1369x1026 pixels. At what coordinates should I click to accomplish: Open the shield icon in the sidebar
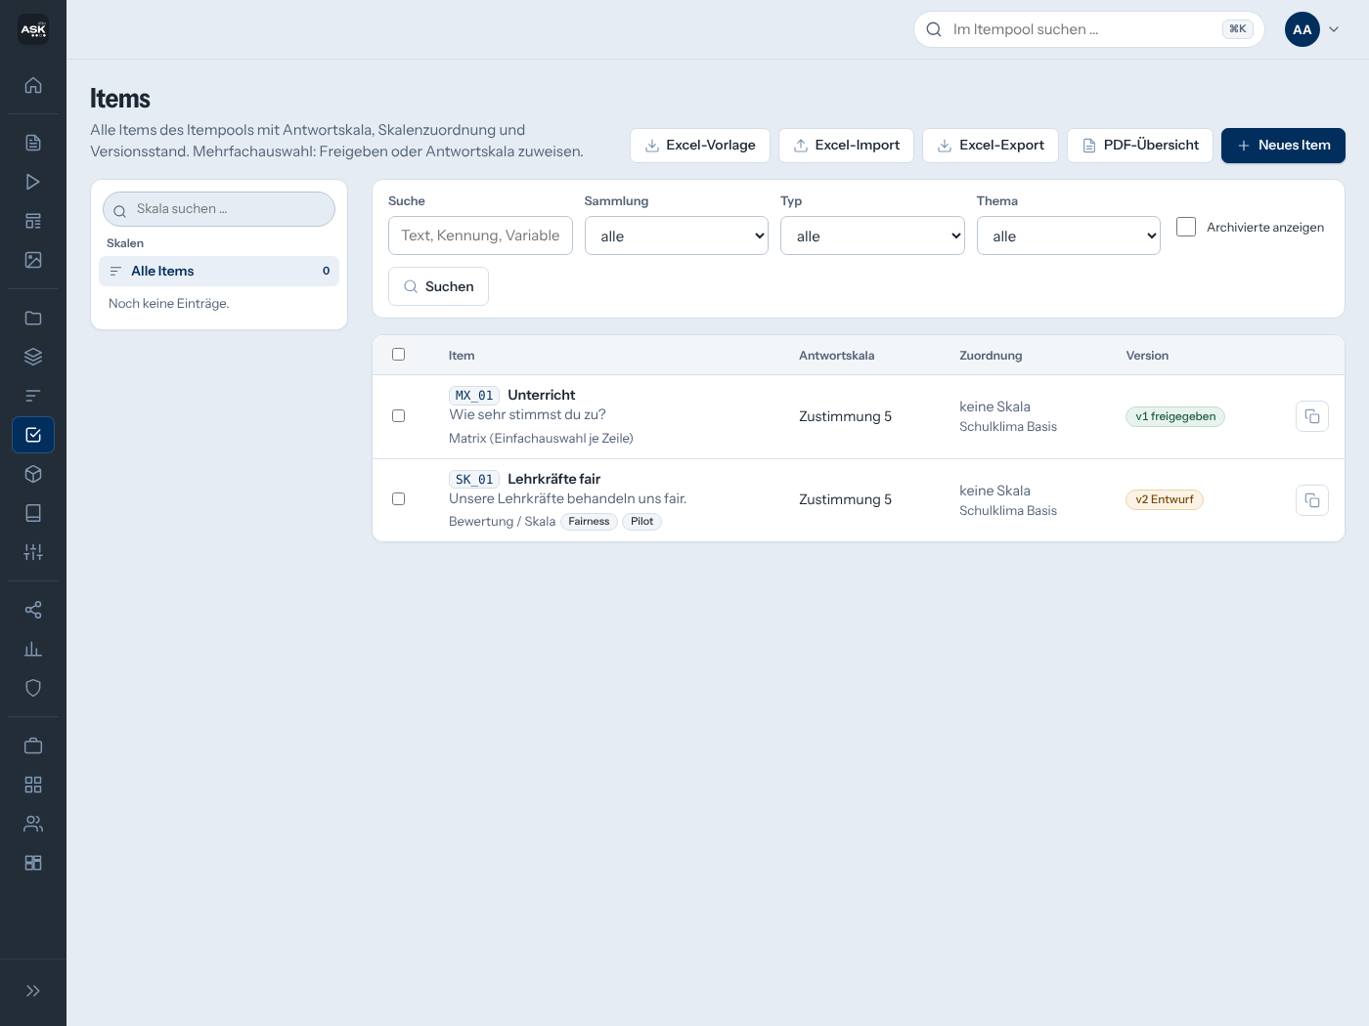click(33, 688)
